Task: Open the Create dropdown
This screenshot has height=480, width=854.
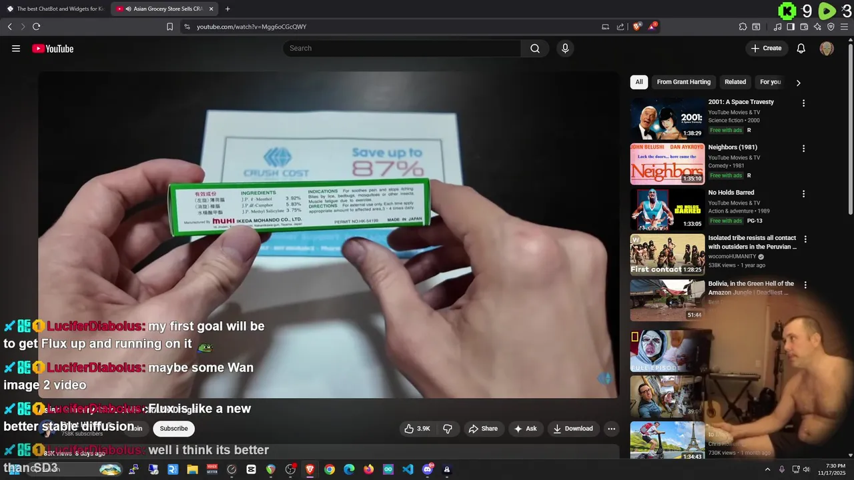Action: point(766,48)
